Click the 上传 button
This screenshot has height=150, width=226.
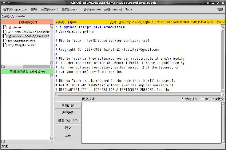pos(68,135)
